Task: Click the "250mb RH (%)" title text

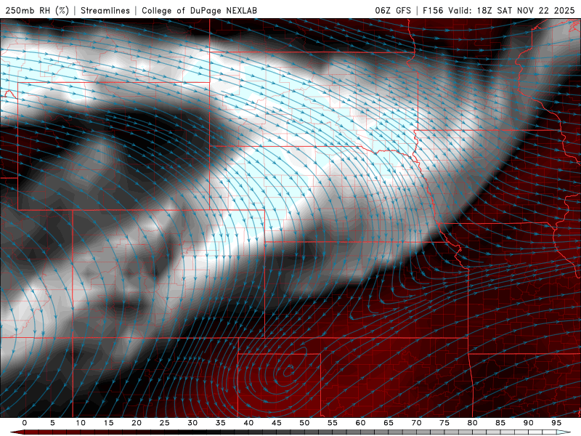Action: click(x=37, y=10)
